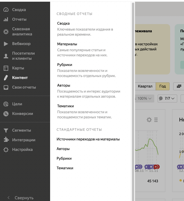Click the Контент pencil icon
184x201 pixels.
[6, 78]
